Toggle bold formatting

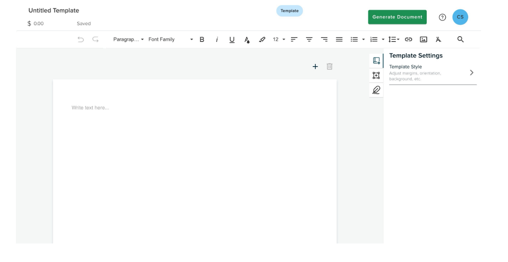coord(202,40)
